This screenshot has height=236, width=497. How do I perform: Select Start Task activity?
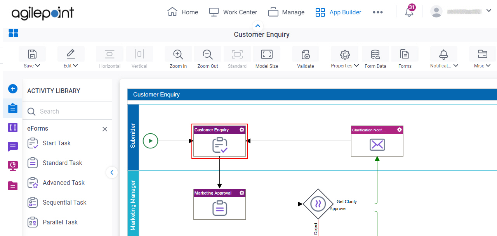49,143
